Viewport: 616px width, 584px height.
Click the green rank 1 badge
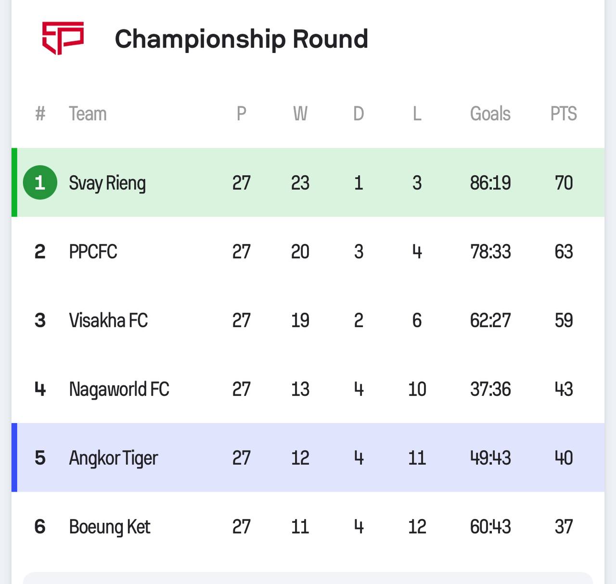click(x=40, y=182)
